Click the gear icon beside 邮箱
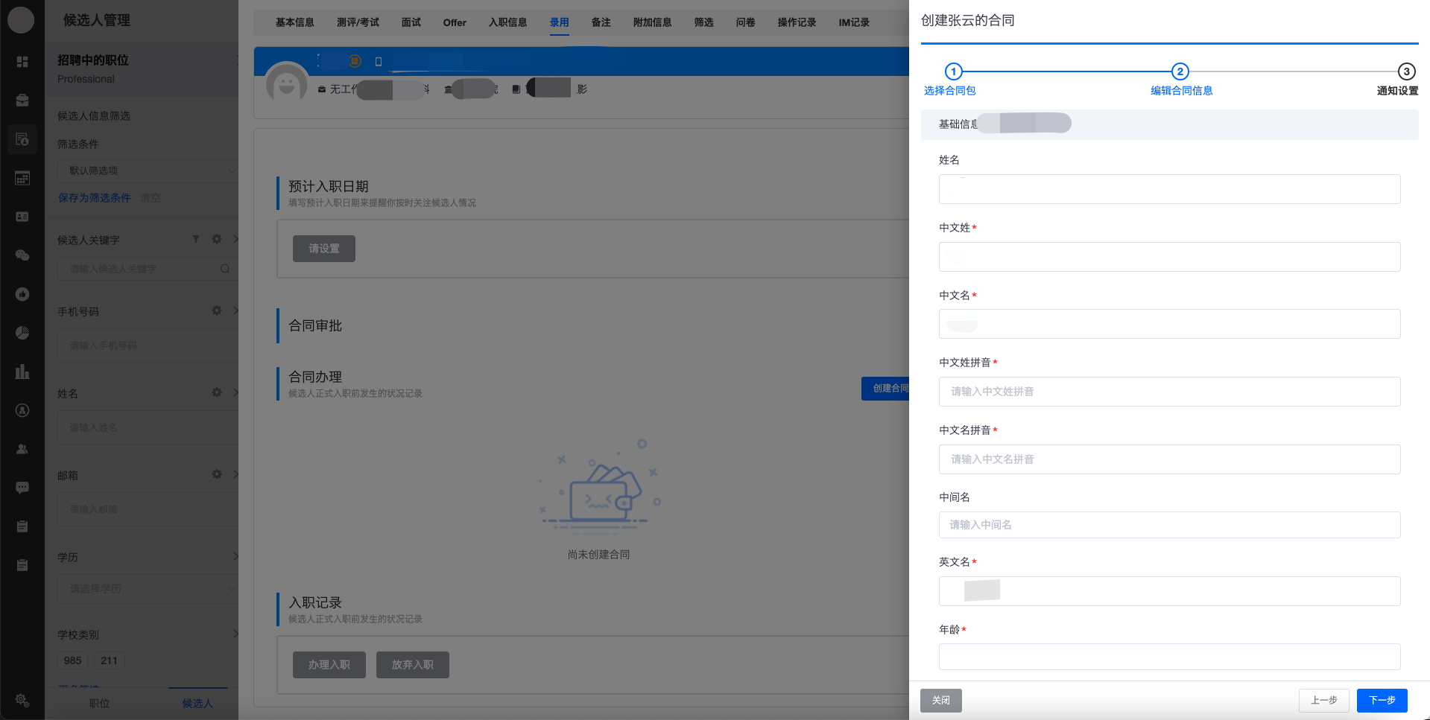 coord(217,474)
